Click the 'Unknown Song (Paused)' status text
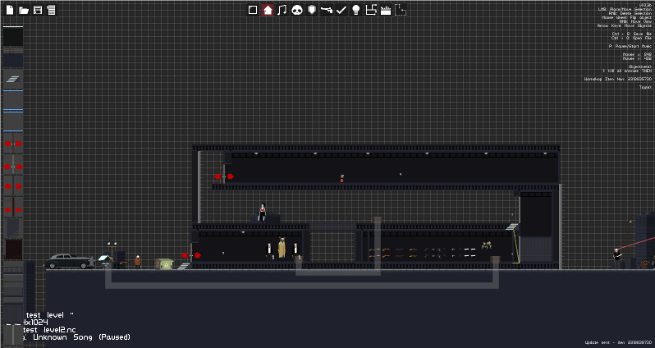655x348 pixels. (81, 337)
